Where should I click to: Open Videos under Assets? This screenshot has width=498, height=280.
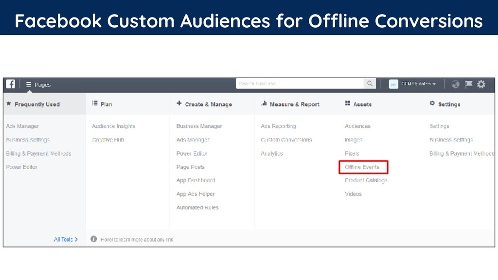point(353,194)
